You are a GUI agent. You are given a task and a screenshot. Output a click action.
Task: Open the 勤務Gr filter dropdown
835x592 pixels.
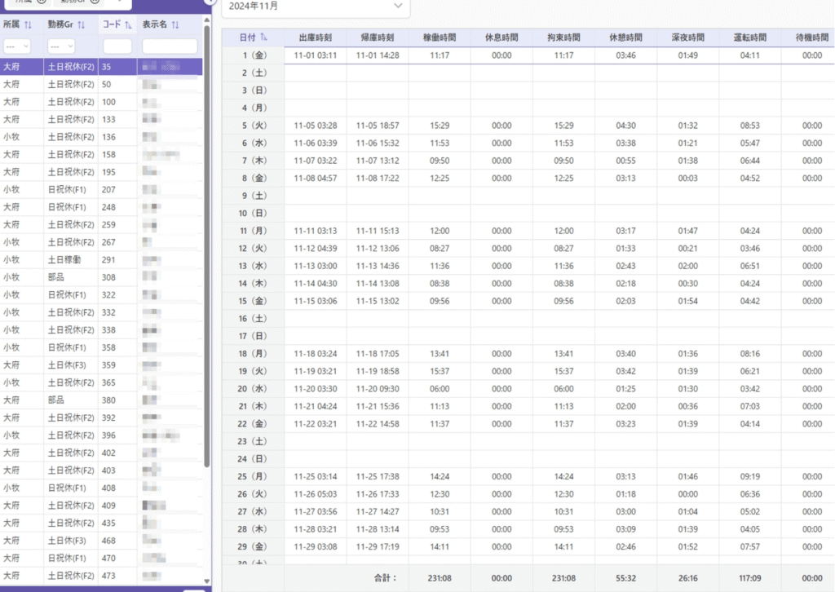point(61,46)
